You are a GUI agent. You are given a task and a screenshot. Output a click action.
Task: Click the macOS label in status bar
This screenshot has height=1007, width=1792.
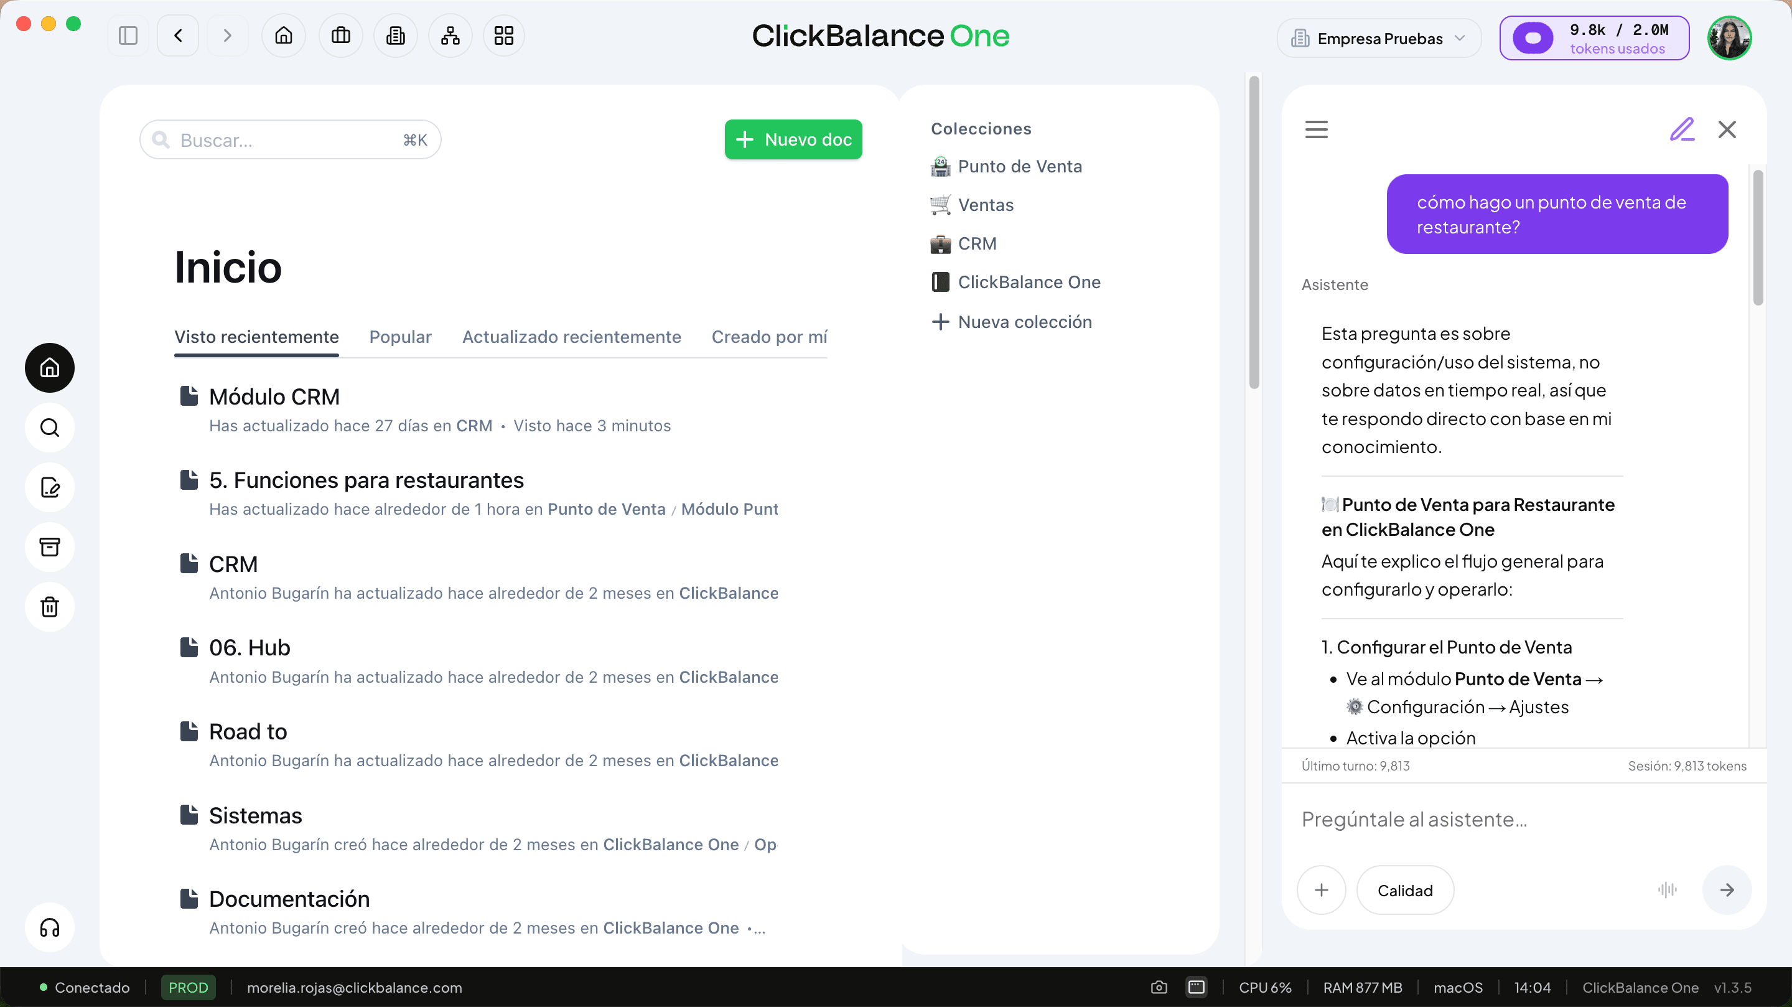tap(1457, 988)
